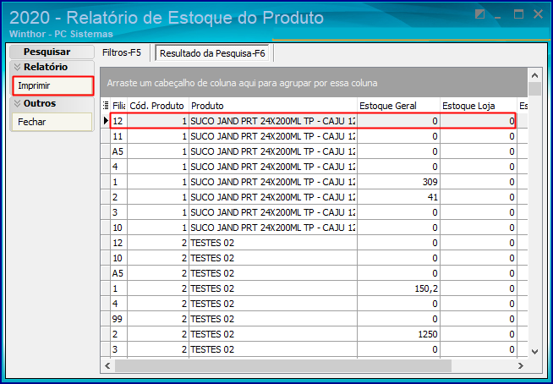Select SUCO JAND row for filial 11

(x=314, y=136)
